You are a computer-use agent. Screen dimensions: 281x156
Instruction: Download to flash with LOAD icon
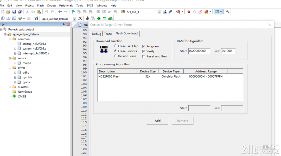(x=36, y=18)
